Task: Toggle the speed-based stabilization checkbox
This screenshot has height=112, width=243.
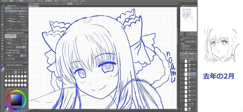Action: click(x=7, y=53)
